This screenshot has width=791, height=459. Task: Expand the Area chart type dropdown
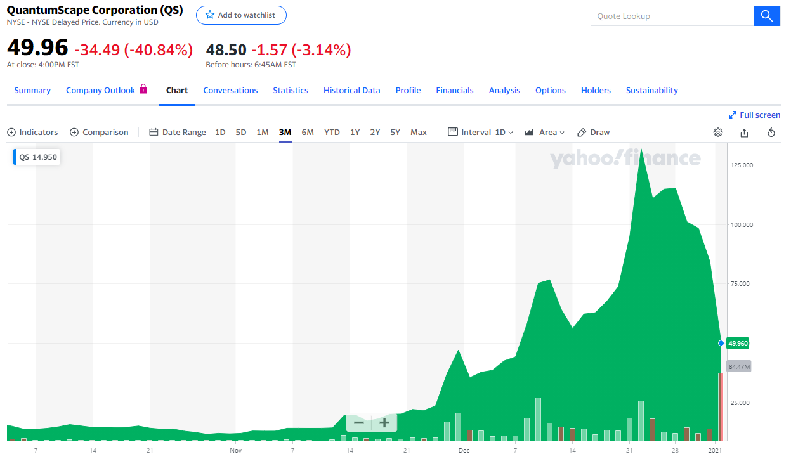point(544,133)
